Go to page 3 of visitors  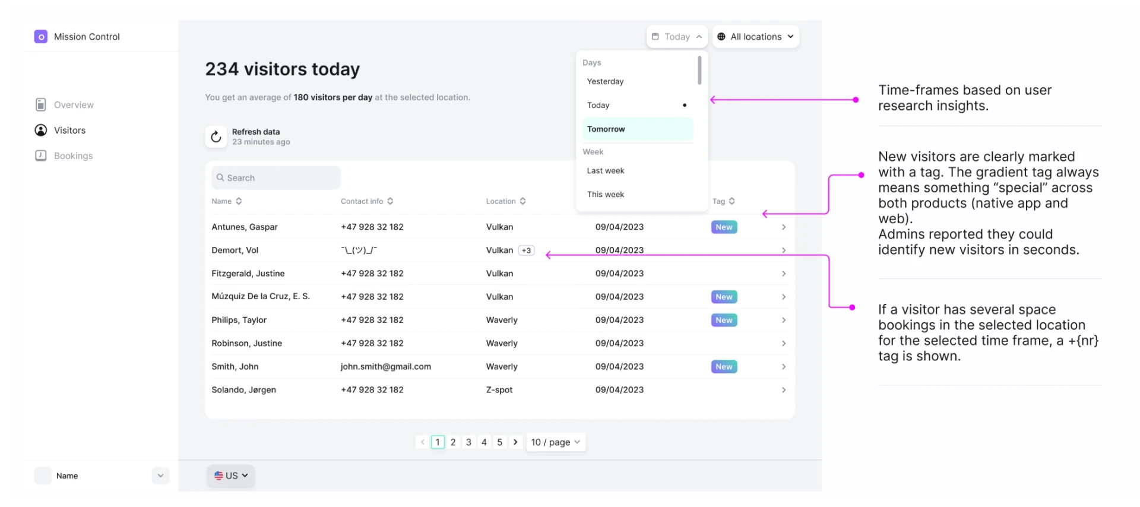pyautogui.click(x=468, y=442)
